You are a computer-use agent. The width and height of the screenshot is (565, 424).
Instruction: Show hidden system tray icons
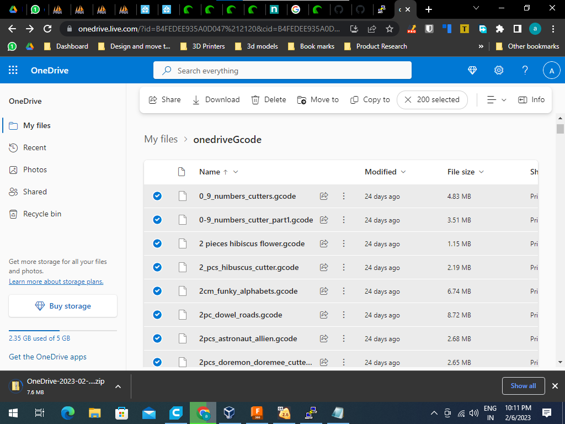click(x=434, y=413)
